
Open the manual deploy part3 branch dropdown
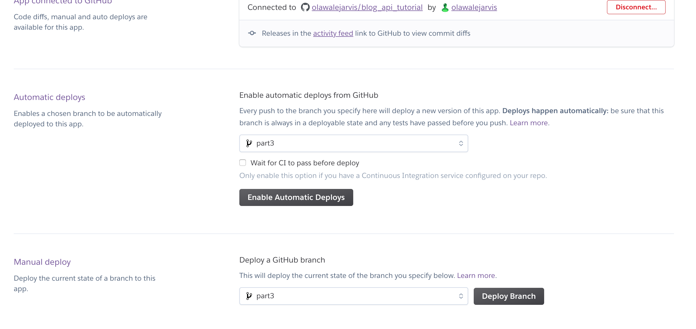click(353, 296)
